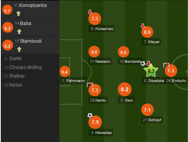
Task: Click the red substitution arrow above Kolasinac
Action: point(90,12)
